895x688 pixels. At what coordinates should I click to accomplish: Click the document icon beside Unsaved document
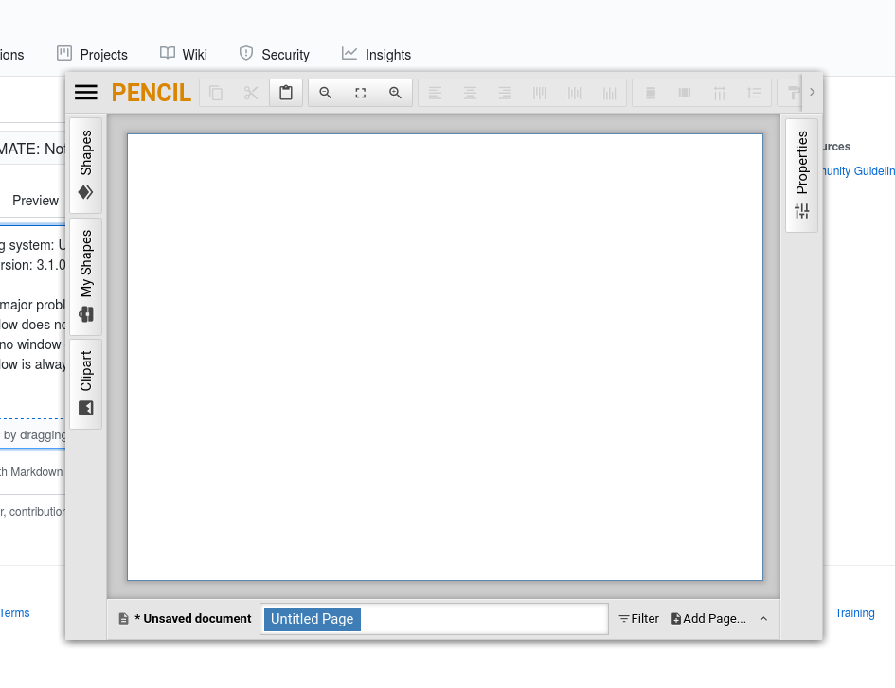tap(123, 618)
